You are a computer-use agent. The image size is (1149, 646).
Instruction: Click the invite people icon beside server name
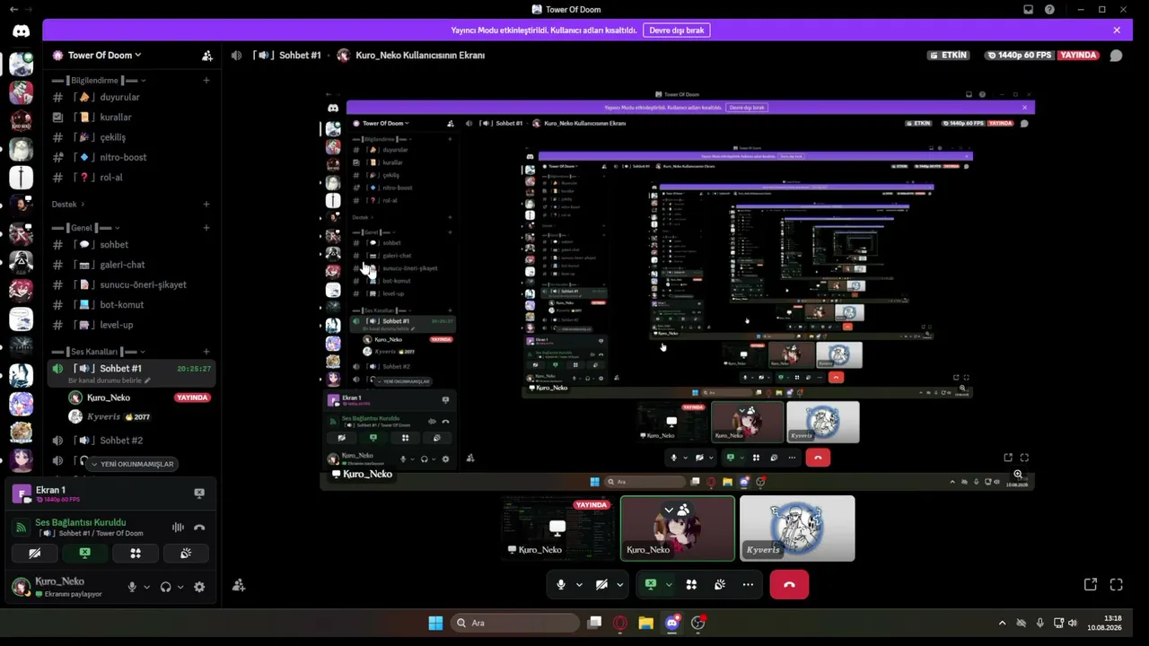coord(207,55)
